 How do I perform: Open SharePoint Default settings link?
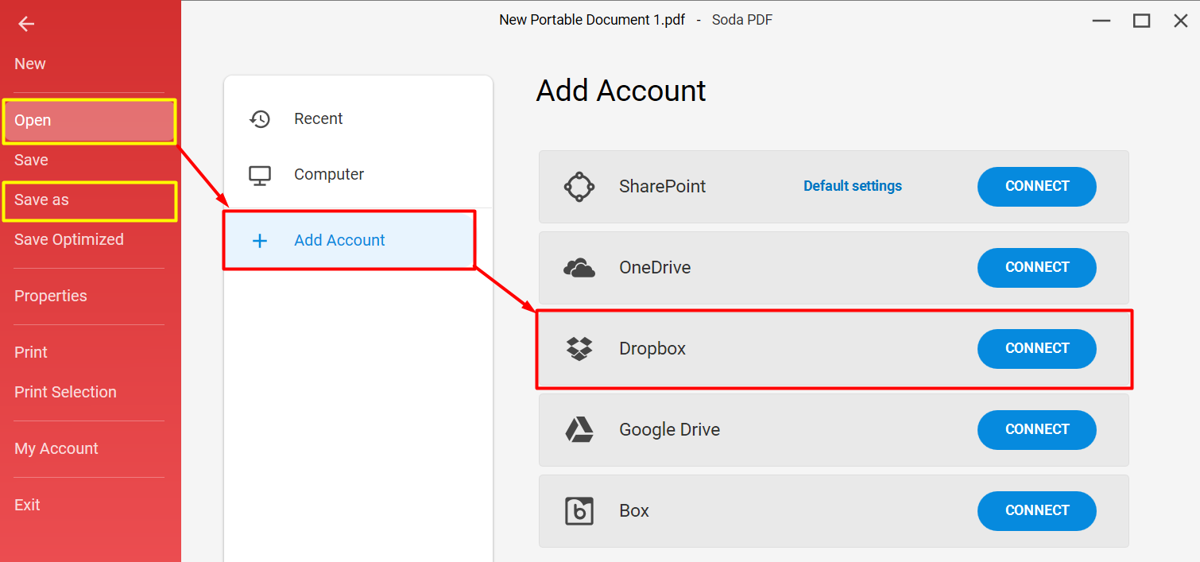click(x=853, y=186)
